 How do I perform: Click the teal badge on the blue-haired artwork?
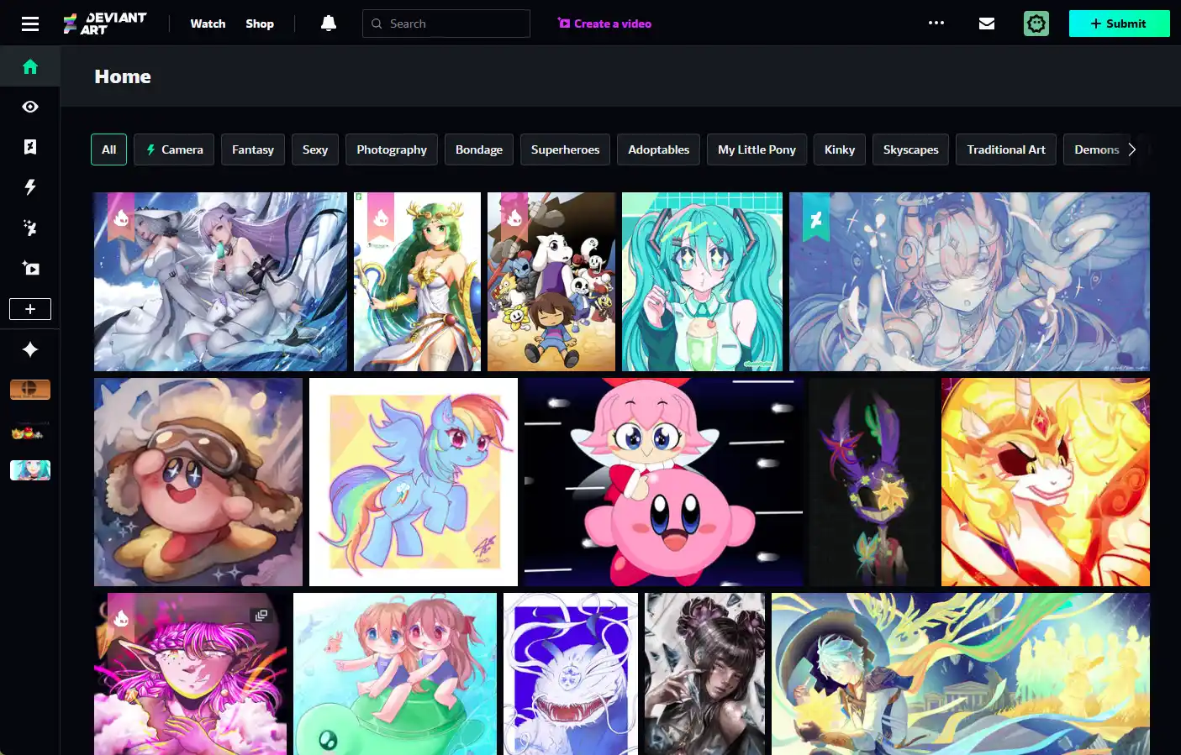coord(816,218)
